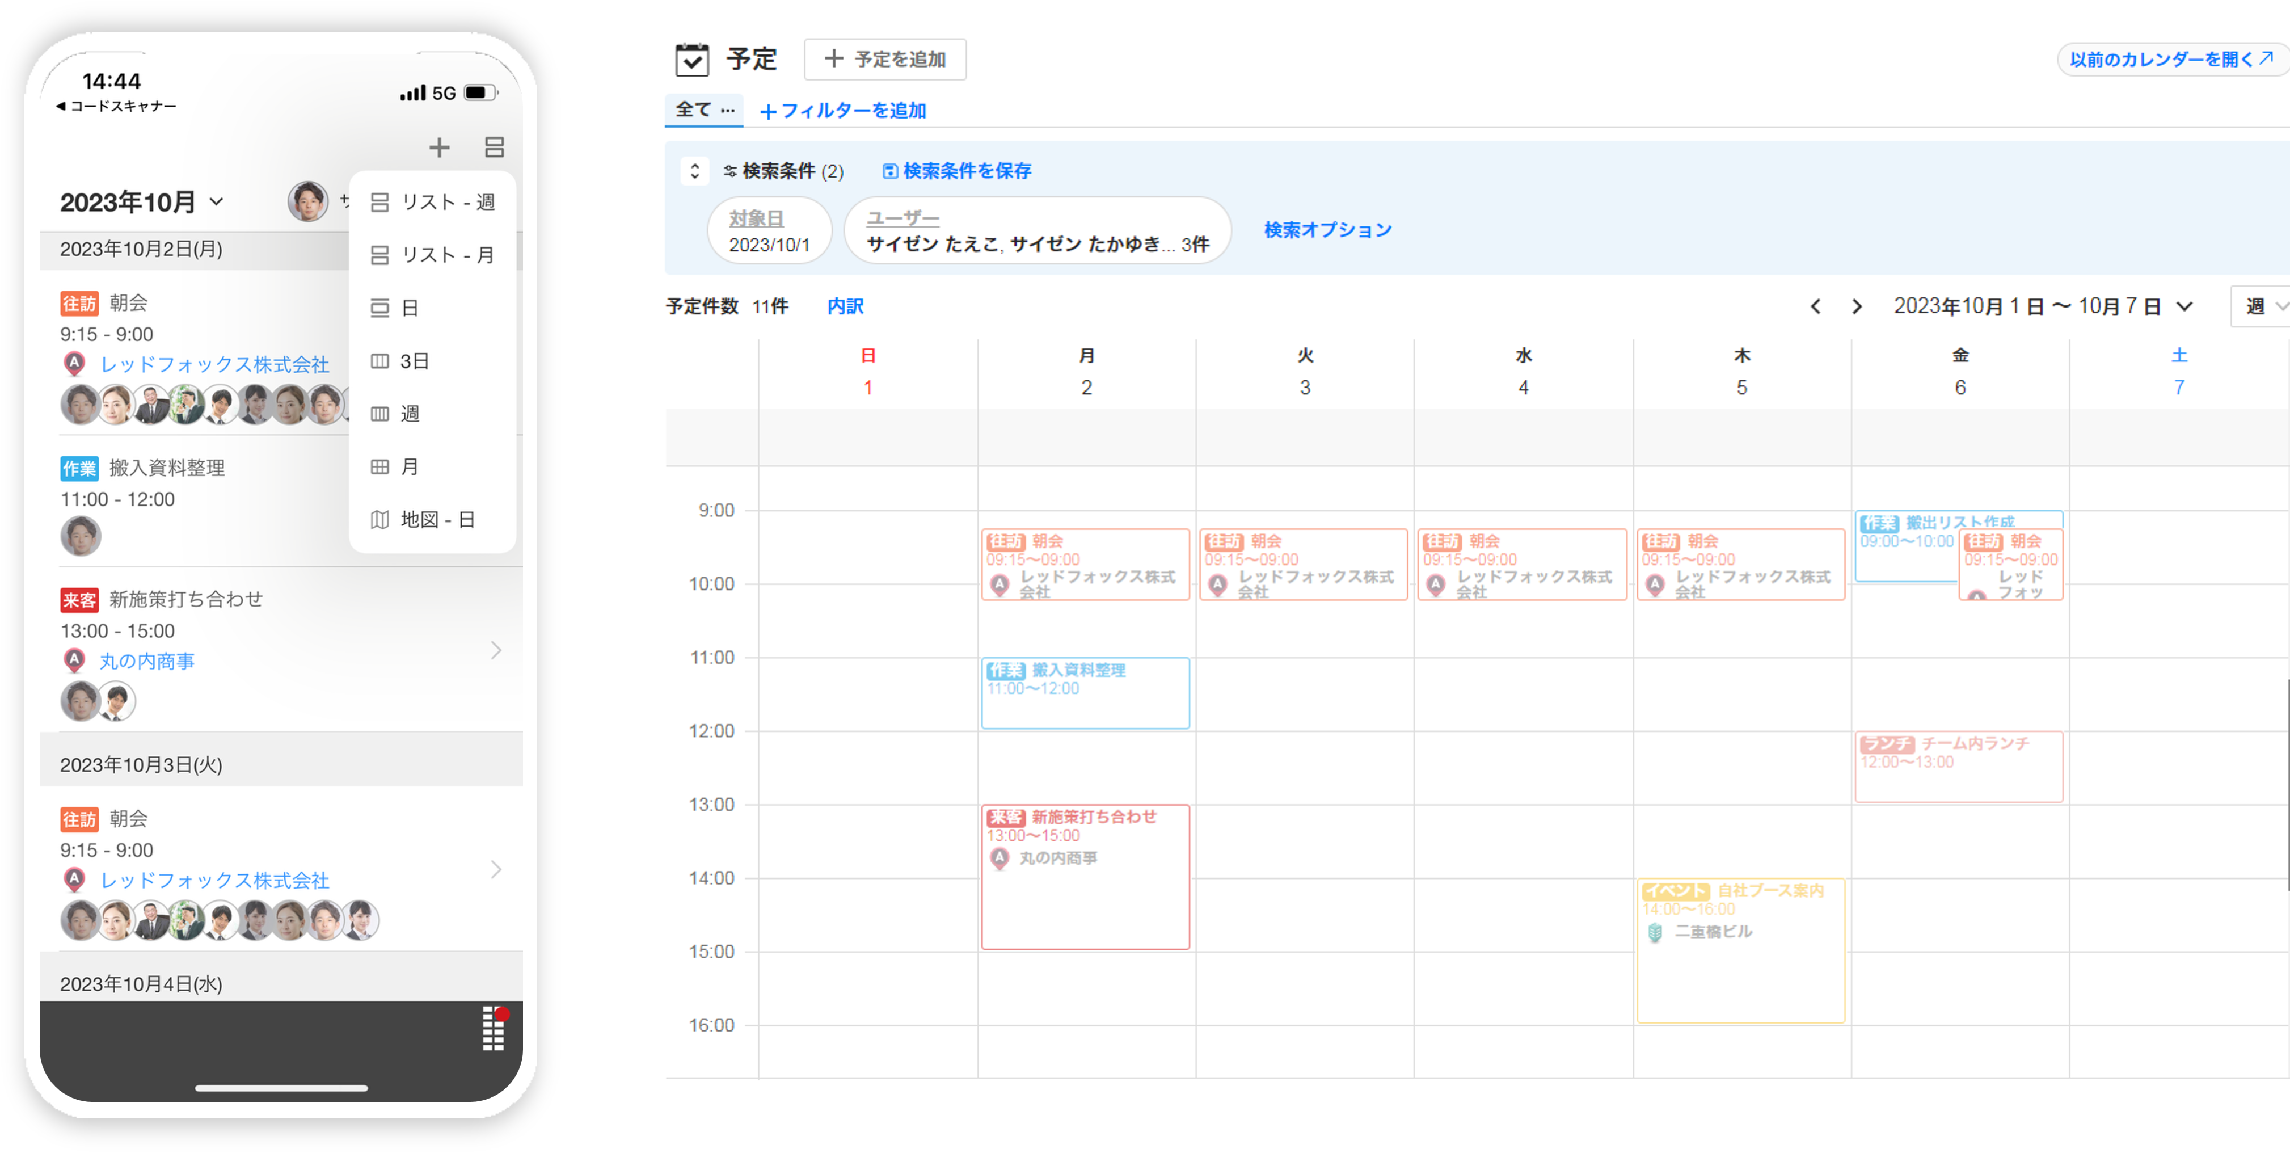Click the next week arrow
The width and height of the screenshot is (2290, 1153).
coord(1856,307)
